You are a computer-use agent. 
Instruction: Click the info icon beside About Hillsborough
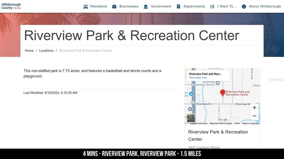(244, 6)
